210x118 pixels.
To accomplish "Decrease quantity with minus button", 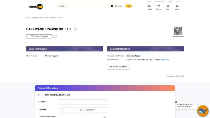I will click(61, 110).
